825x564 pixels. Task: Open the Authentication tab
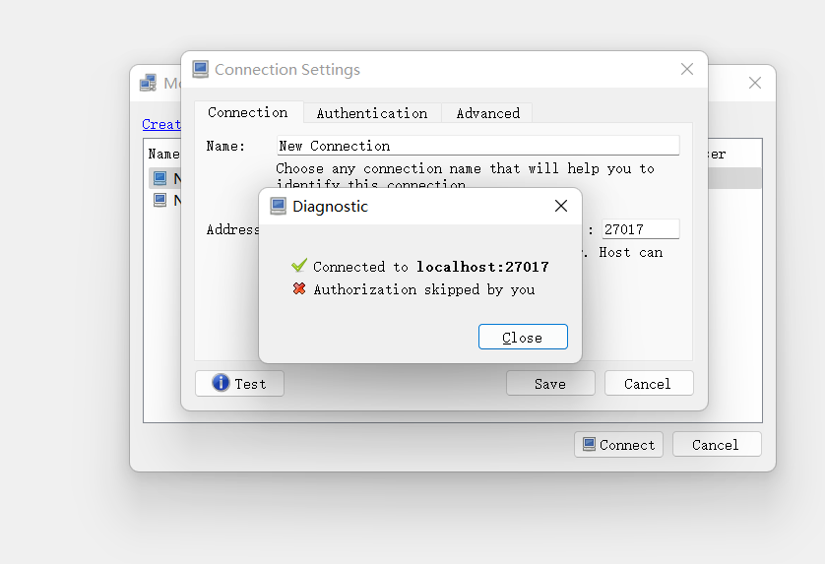[372, 113]
